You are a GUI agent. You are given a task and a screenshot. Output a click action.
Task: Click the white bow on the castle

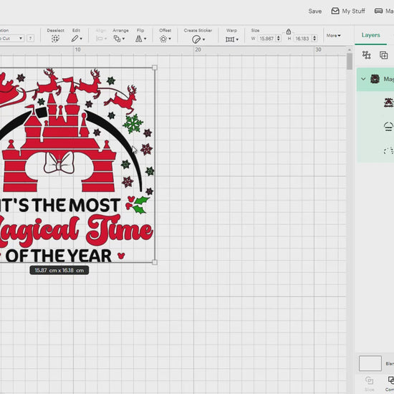pyautogui.click(x=59, y=163)
